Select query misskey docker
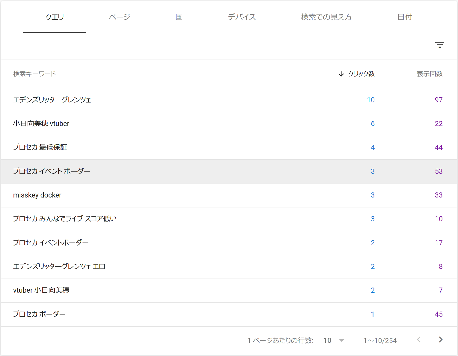The width and height of the screenshot is (458, 356). click(x=229, y=195)
